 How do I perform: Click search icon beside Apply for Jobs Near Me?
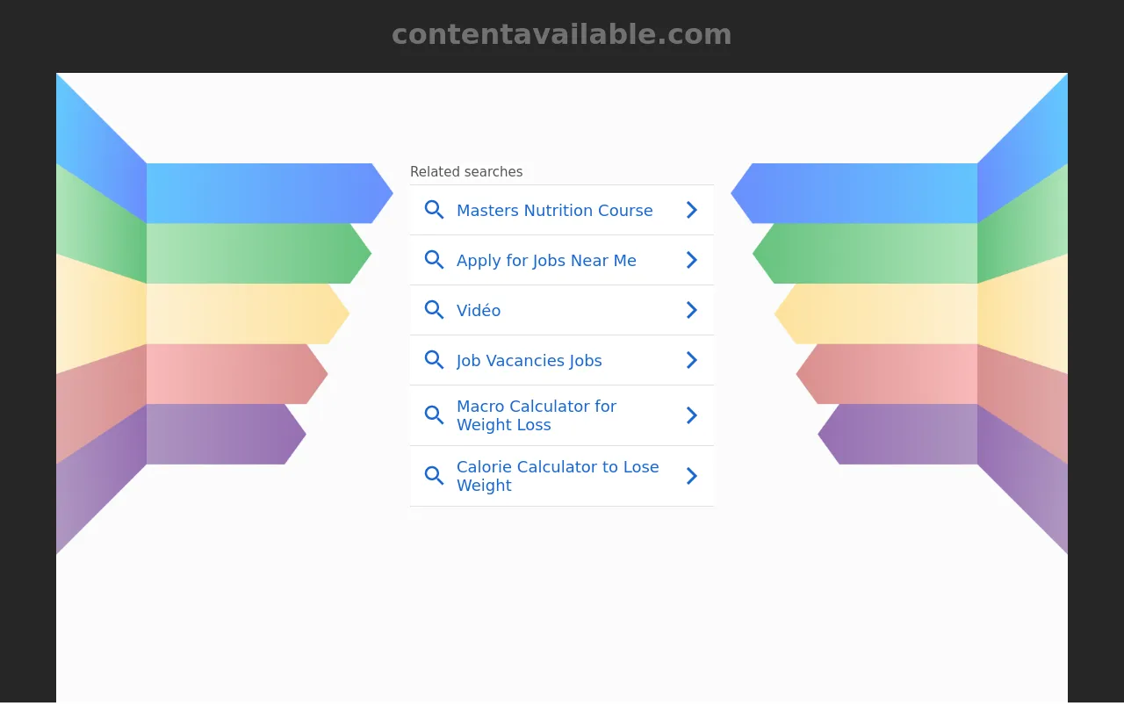[434, 260]
